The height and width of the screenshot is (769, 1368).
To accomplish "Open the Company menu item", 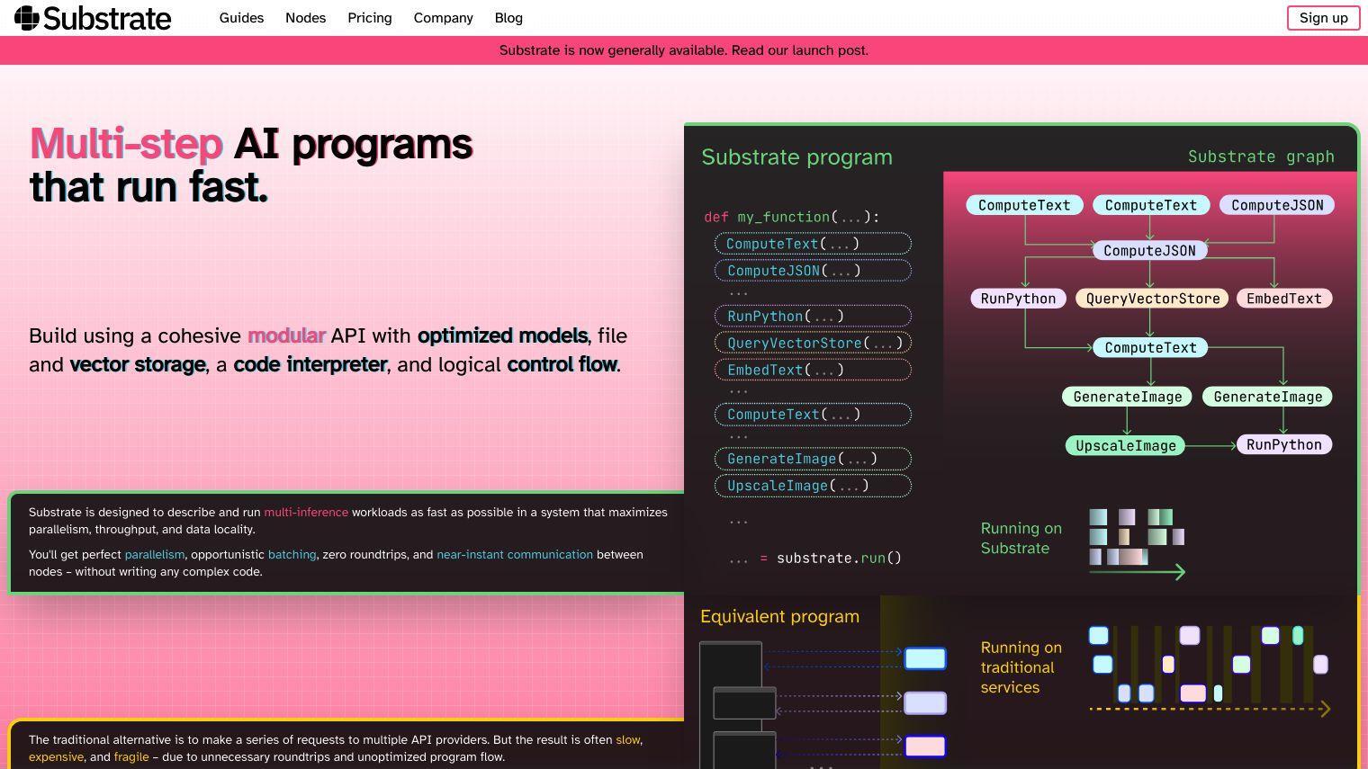I will point(443,18).
